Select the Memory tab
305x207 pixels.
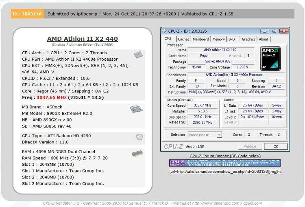click(x=218, y=39)
